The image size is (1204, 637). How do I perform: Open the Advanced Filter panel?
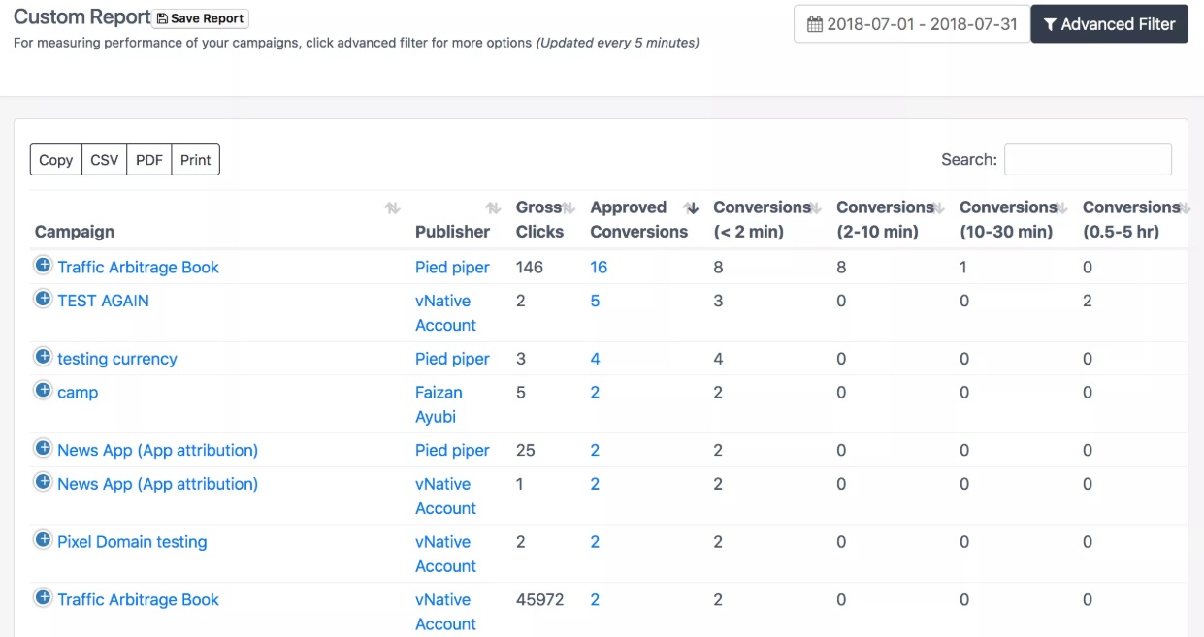click(1108, 24)
